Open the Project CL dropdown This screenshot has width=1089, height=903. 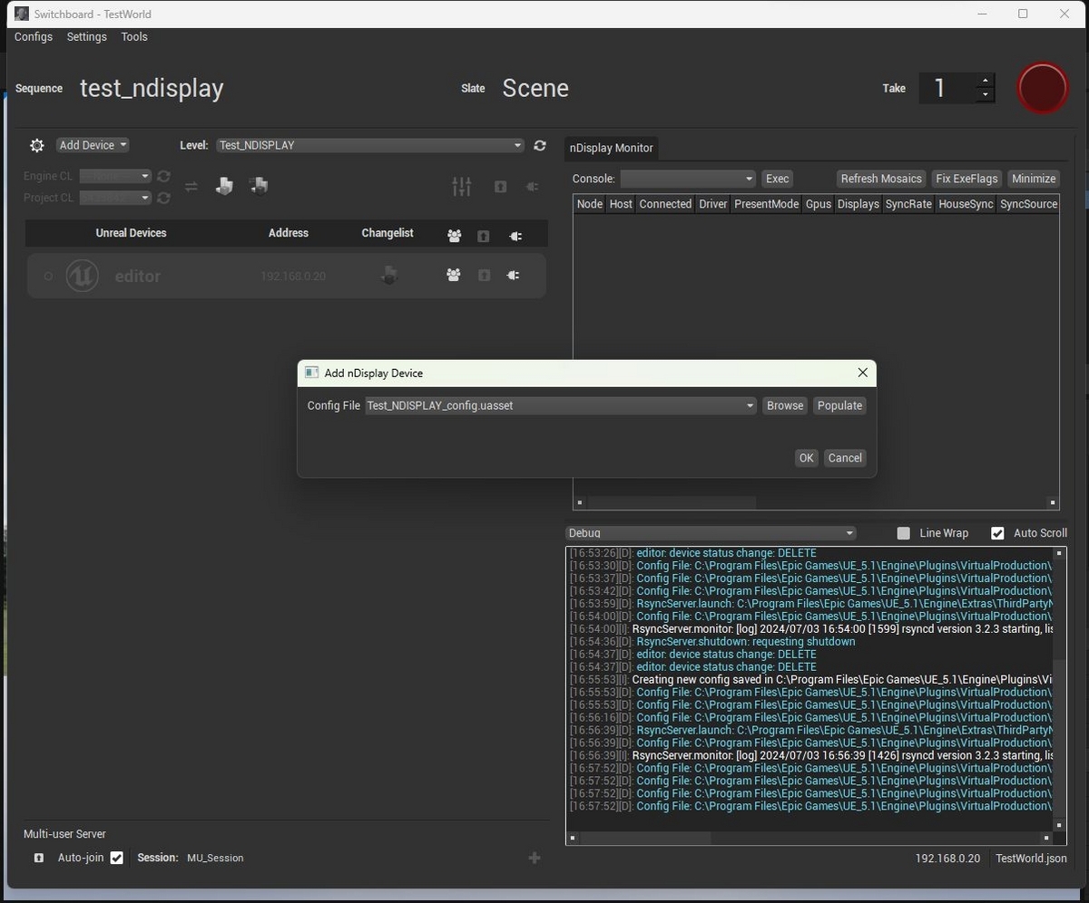[x=115, y=198]
